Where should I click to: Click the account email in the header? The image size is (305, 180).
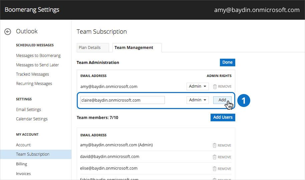pos(257,10)
